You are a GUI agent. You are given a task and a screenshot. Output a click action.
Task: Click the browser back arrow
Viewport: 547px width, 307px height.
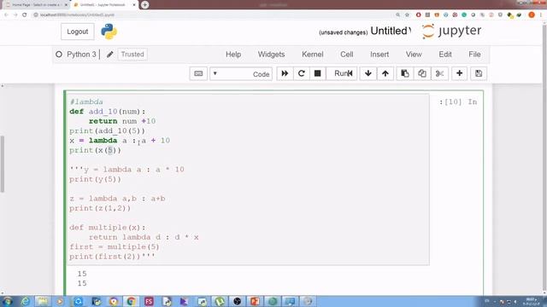pyautogui.click(x=6, y=14)
